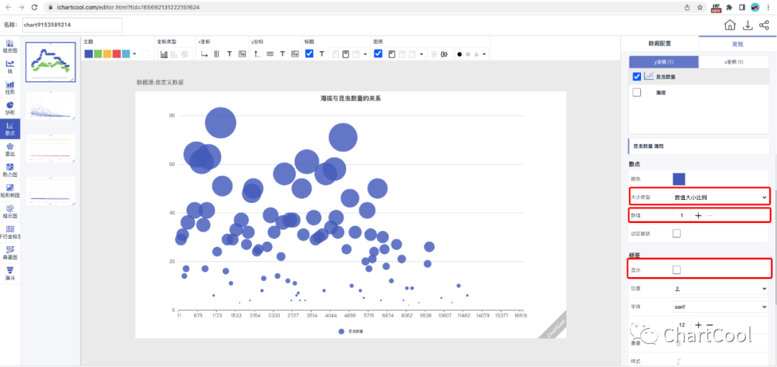Click the scatter point 颜色 blue swatch
The height and width of the screenshot is (367, 777).
678,178
